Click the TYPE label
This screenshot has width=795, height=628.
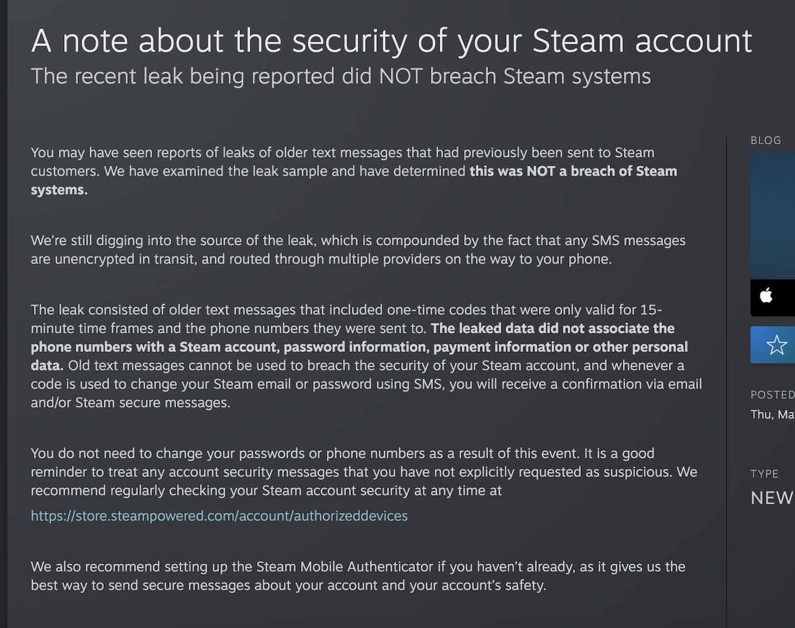tap(764, 474)
